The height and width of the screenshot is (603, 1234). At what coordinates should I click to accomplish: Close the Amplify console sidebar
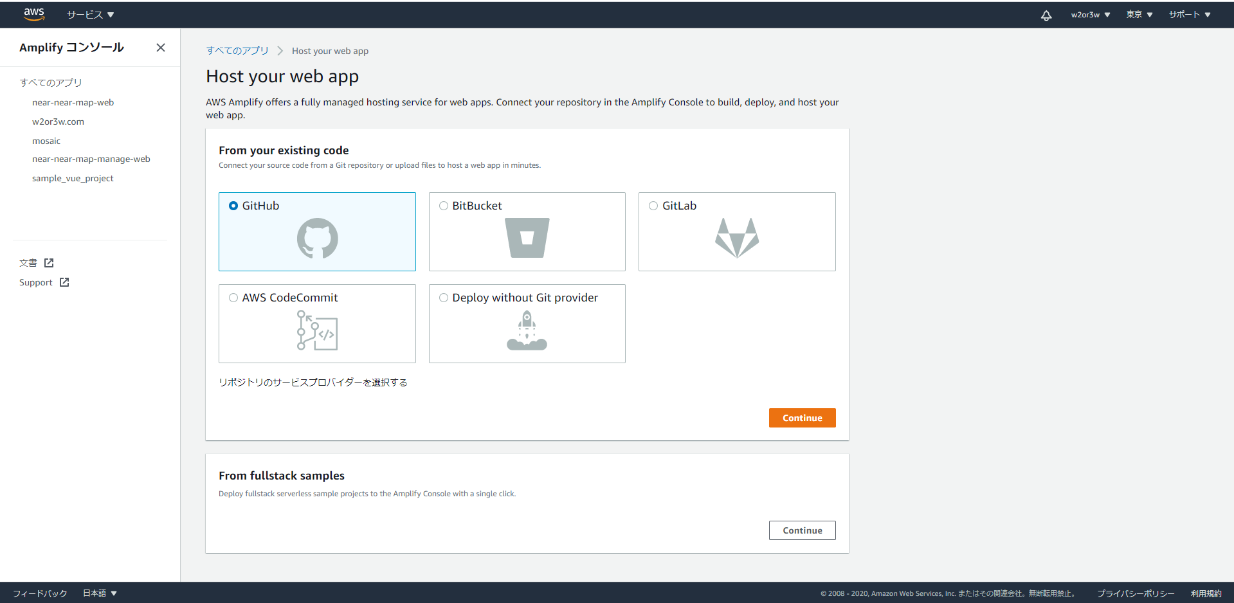[x=161, y=48]
